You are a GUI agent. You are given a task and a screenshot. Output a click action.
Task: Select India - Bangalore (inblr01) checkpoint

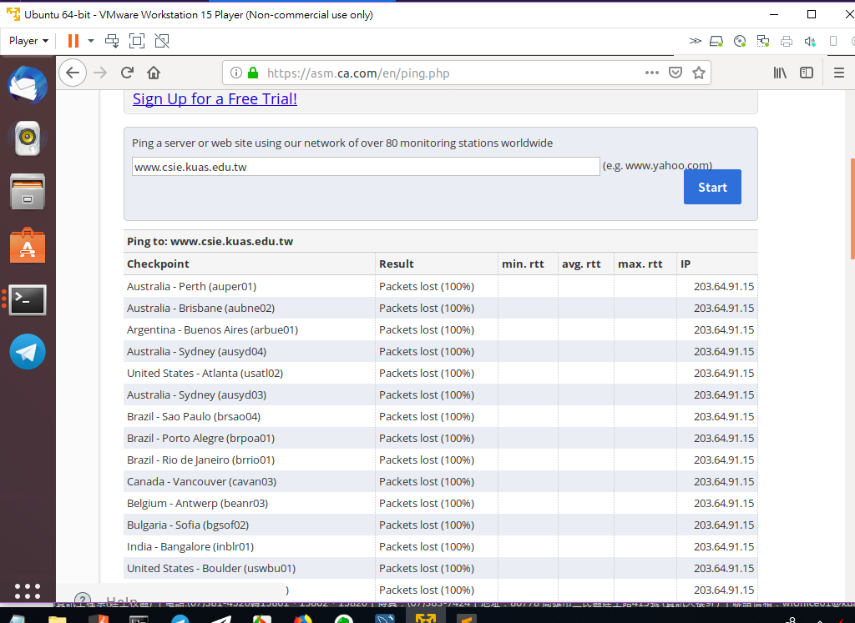[x=190, y=547]
